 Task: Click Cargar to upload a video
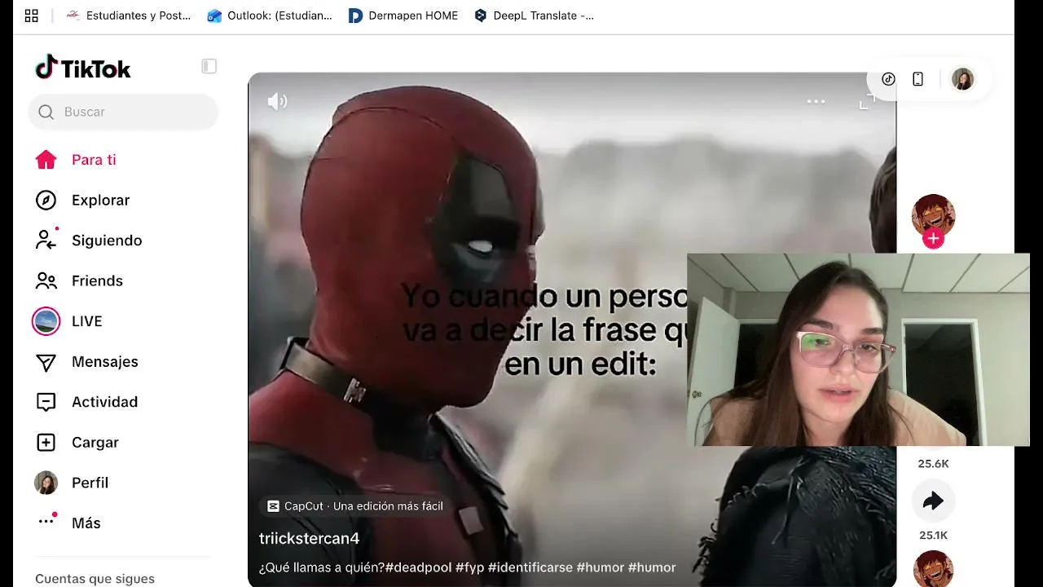(95, 443)
